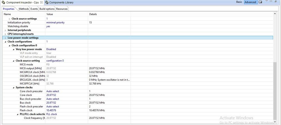Open the new inspector window icon
This screenshot has height=125, width=281.
pos(260,2)
